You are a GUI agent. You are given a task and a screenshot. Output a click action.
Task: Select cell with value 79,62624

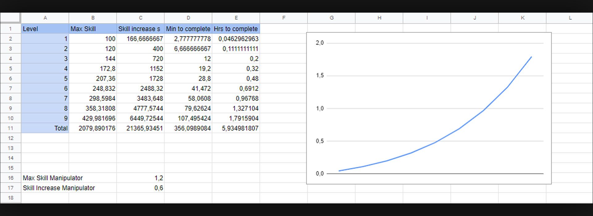click(x=188, y=108)
